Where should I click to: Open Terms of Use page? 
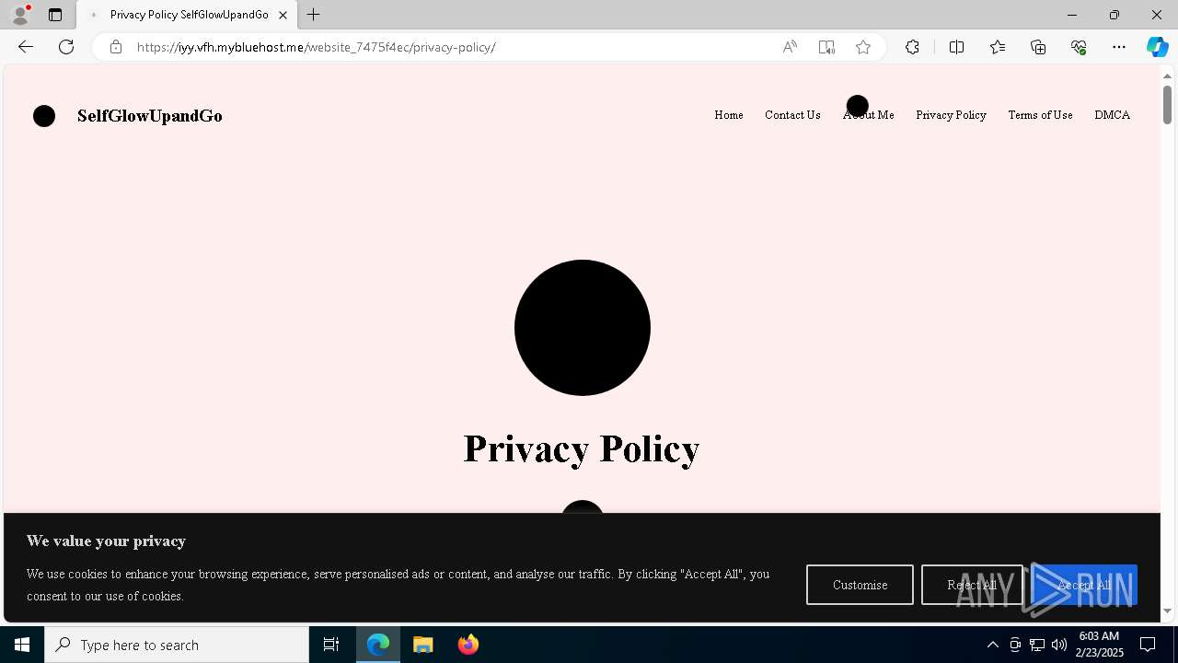[x=1040, y=115]
